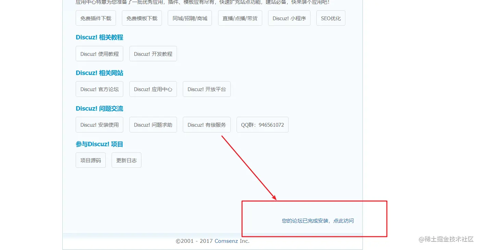The height and width of the screenshot is (250, 481).
Task: Go to the Discuz! 开放平台 button
Action: pos(207,89)
